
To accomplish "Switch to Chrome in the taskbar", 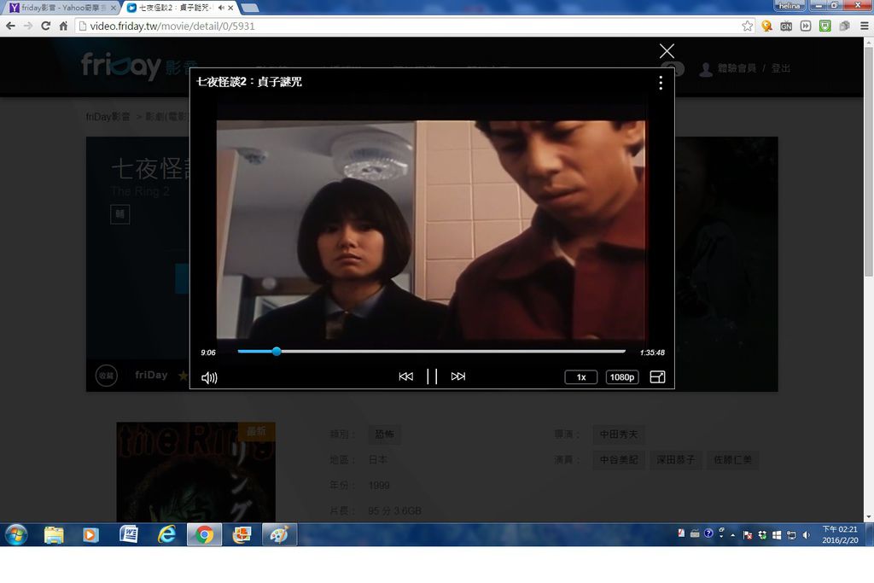I will click(204, 535).
